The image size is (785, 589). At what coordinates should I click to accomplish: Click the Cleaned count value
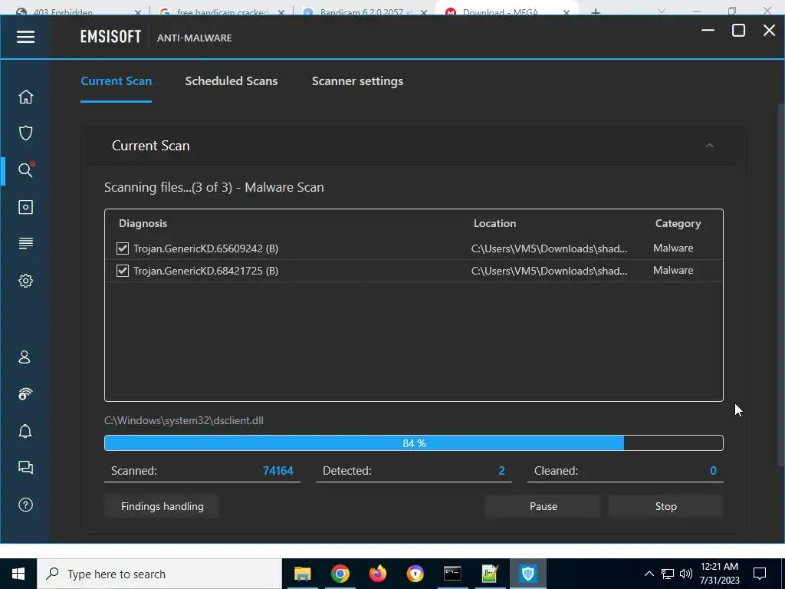click(x=714, y=471)
